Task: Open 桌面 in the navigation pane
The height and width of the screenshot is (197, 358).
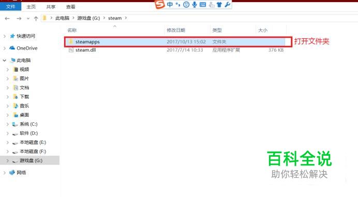Action: click(x=24, y=115)
